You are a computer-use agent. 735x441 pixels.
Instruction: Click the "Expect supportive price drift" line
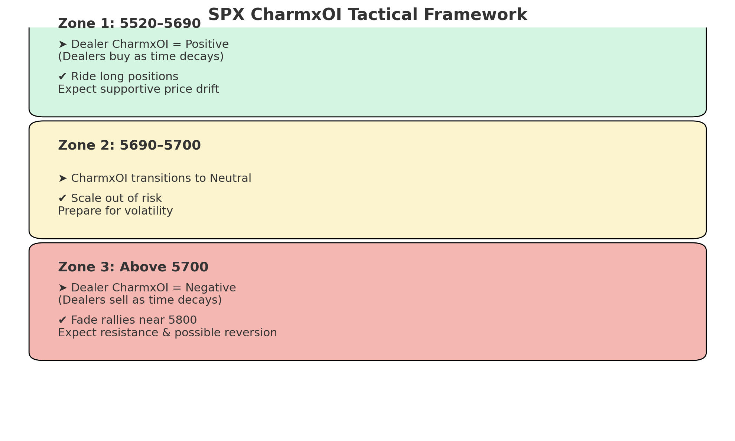(x=139, y=89)
